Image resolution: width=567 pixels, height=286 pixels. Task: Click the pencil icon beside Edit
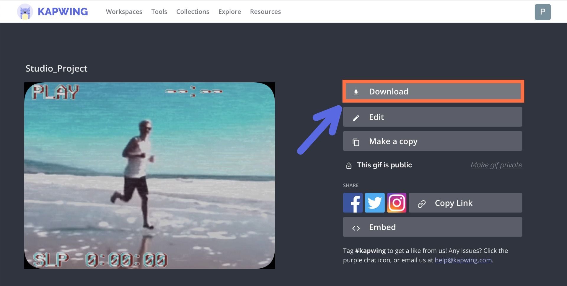(x=356, y=118)
